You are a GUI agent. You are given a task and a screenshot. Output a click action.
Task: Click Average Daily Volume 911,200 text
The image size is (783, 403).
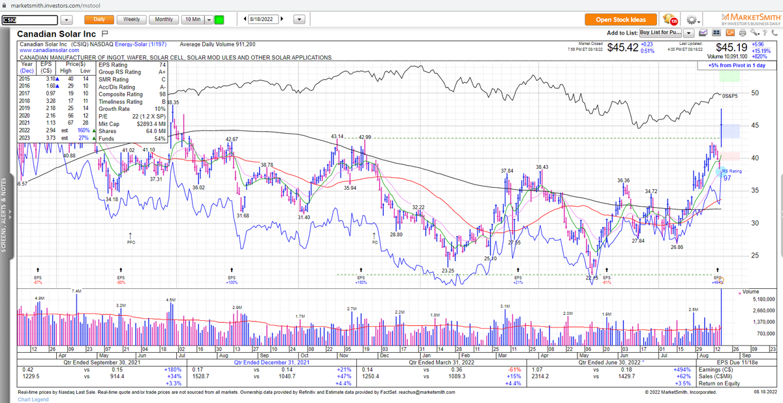(x=217, y=44)
